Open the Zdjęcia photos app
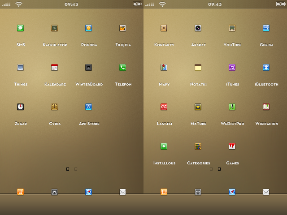Image resolution: width=287 pixels, height=215 pixels. coord(122,28)
